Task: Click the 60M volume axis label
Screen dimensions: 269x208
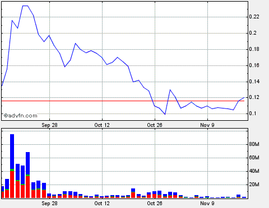Action: pos(254,158)
